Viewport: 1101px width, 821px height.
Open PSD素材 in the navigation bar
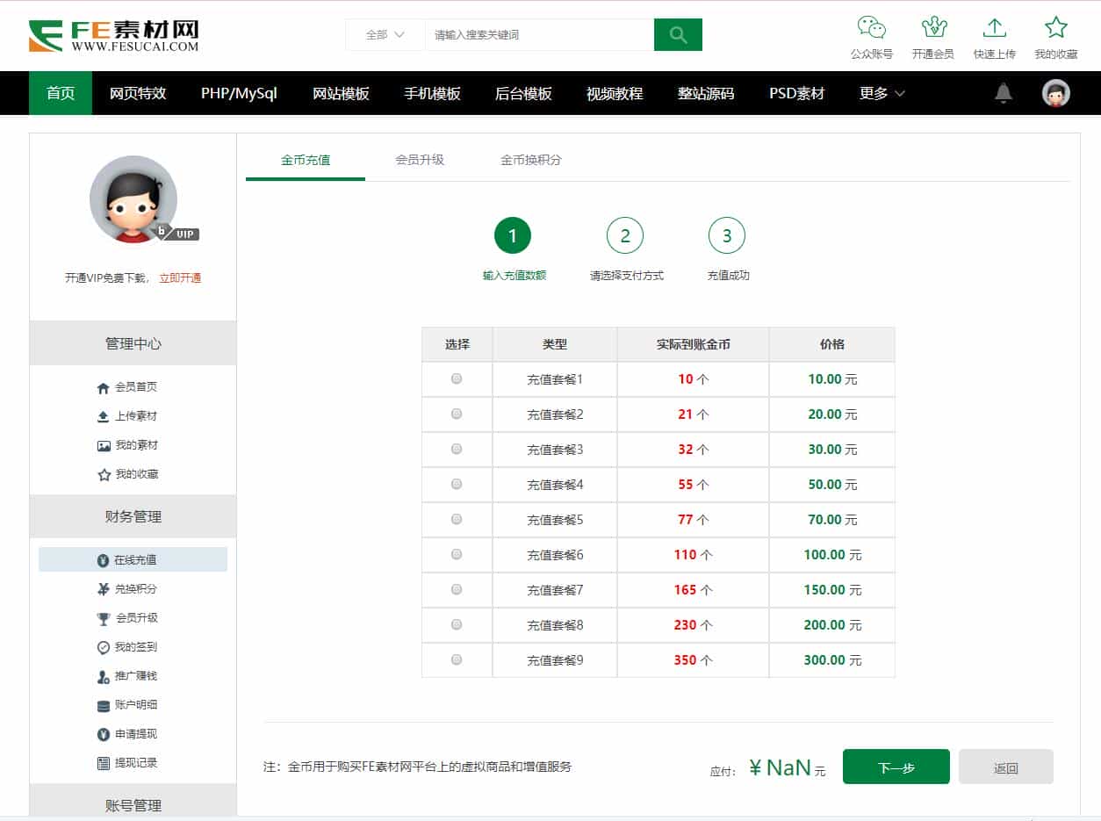(x=797, y=93)
